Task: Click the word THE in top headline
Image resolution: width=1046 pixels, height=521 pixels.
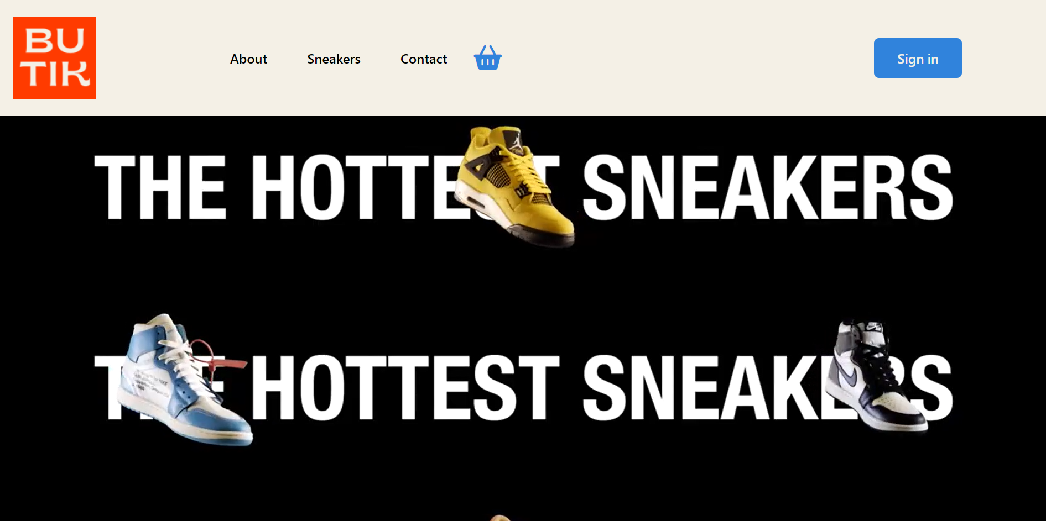Action: (160, 187)
